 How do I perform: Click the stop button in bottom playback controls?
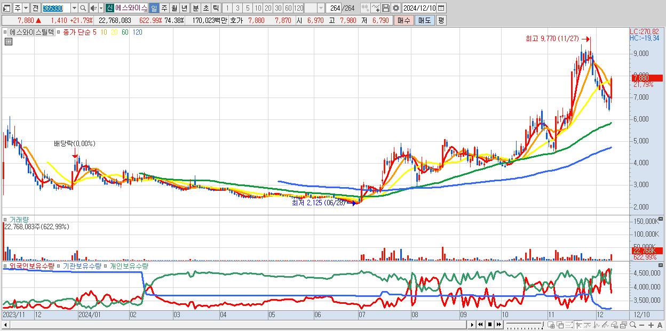[x=489, y=325]
